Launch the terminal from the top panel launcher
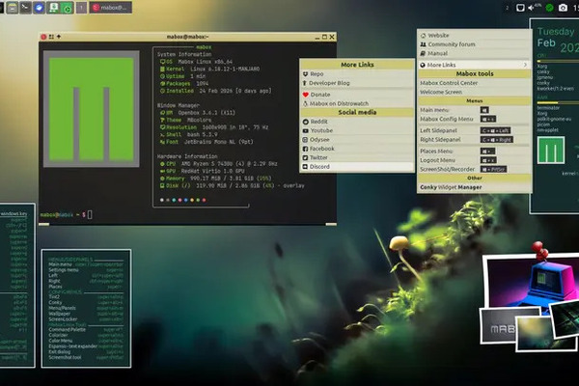The width and height of the screenshot is (579, 386). point(25,8)
